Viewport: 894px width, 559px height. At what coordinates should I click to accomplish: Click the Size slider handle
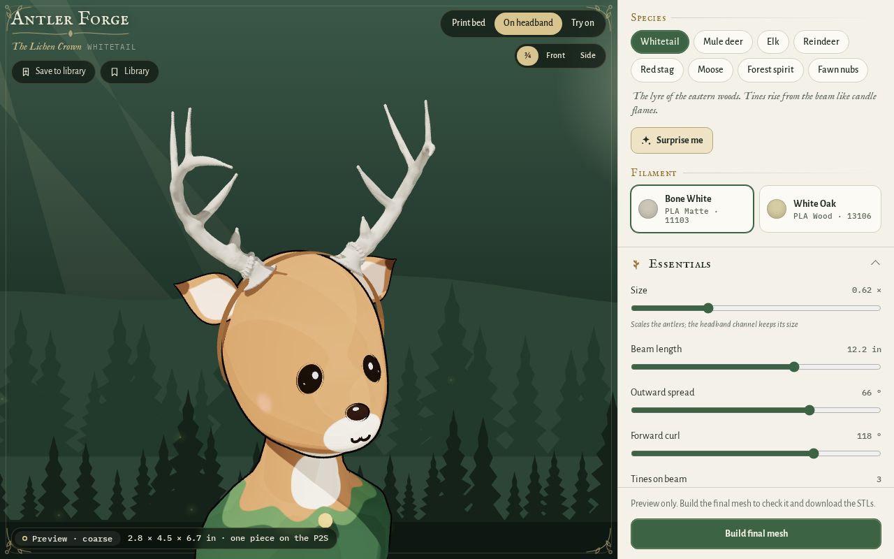[x=708, y=308]
